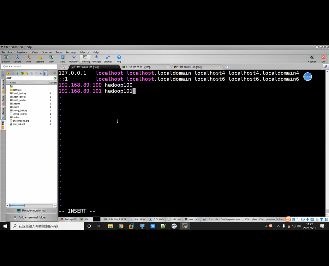Click the View toolbar button
Image resolution: width=329 pixels, height=266 pixels.
tap(51, 59)
